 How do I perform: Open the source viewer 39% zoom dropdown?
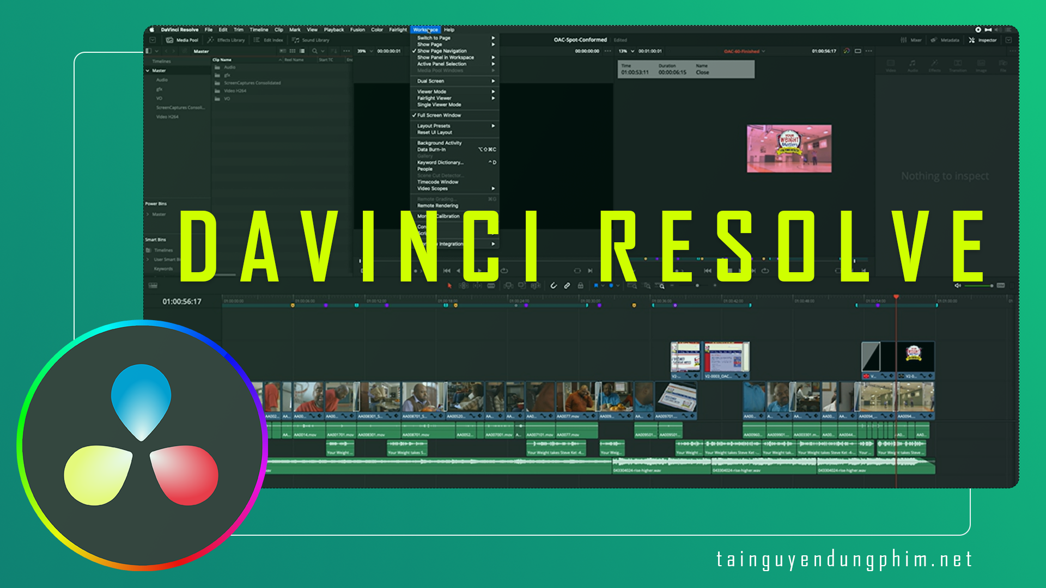(365, 51)
